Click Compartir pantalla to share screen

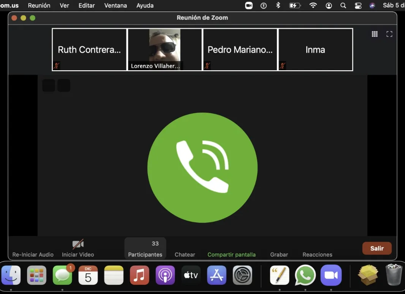click(x=231, y=254)
